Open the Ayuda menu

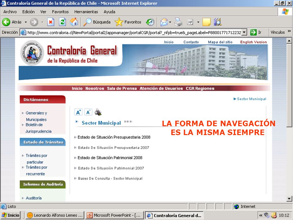[x=109, y=12]
